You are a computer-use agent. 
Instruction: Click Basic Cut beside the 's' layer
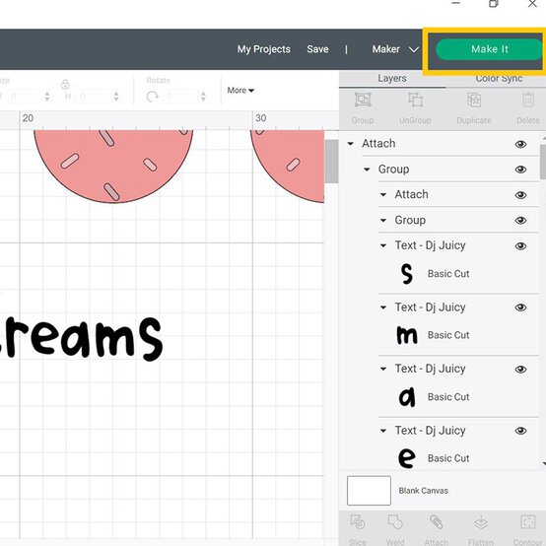(448, 274)
